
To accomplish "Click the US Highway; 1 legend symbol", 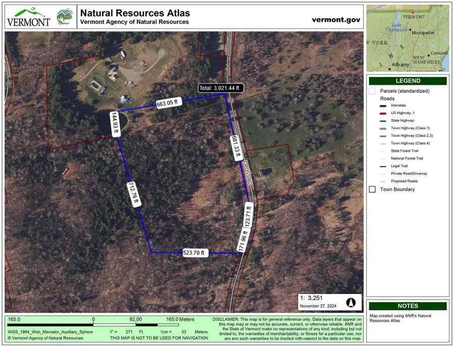I will (383, 113).
